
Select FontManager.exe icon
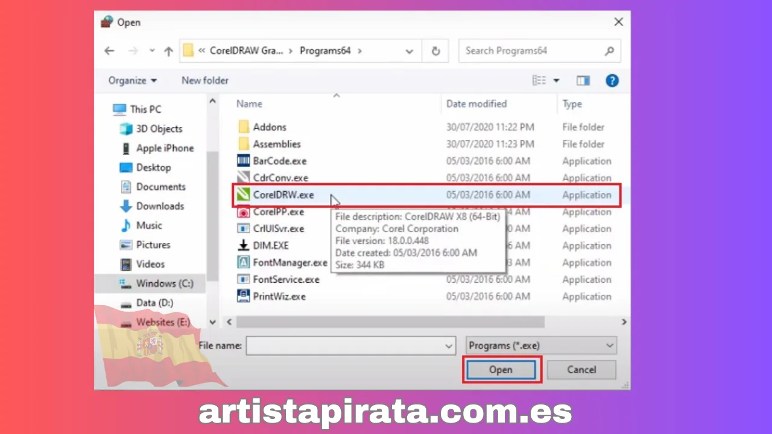[243, 262]
